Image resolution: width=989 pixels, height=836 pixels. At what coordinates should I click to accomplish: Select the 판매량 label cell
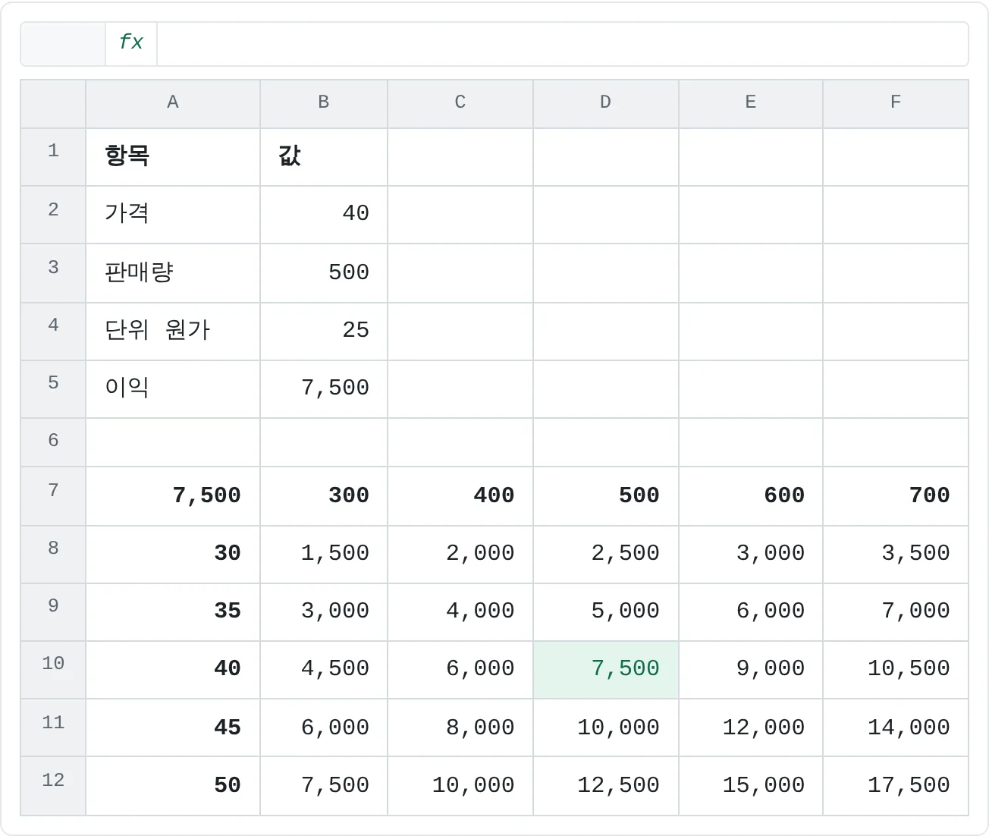[173, 273]
